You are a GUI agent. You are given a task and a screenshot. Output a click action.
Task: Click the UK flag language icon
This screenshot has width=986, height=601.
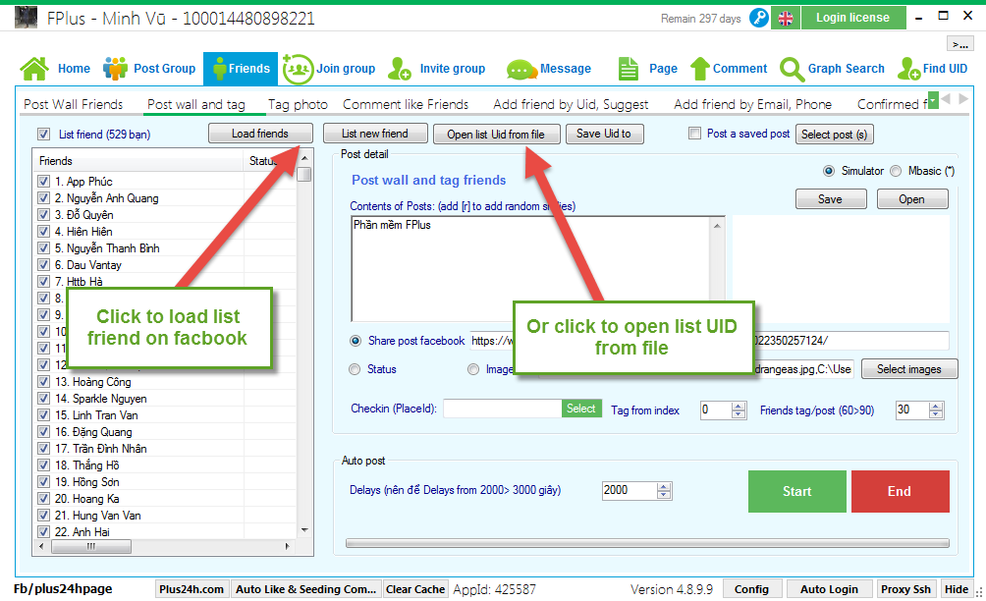(786, 19)
